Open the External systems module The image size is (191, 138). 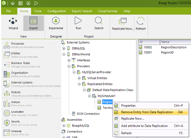click(x=32, y=84)
